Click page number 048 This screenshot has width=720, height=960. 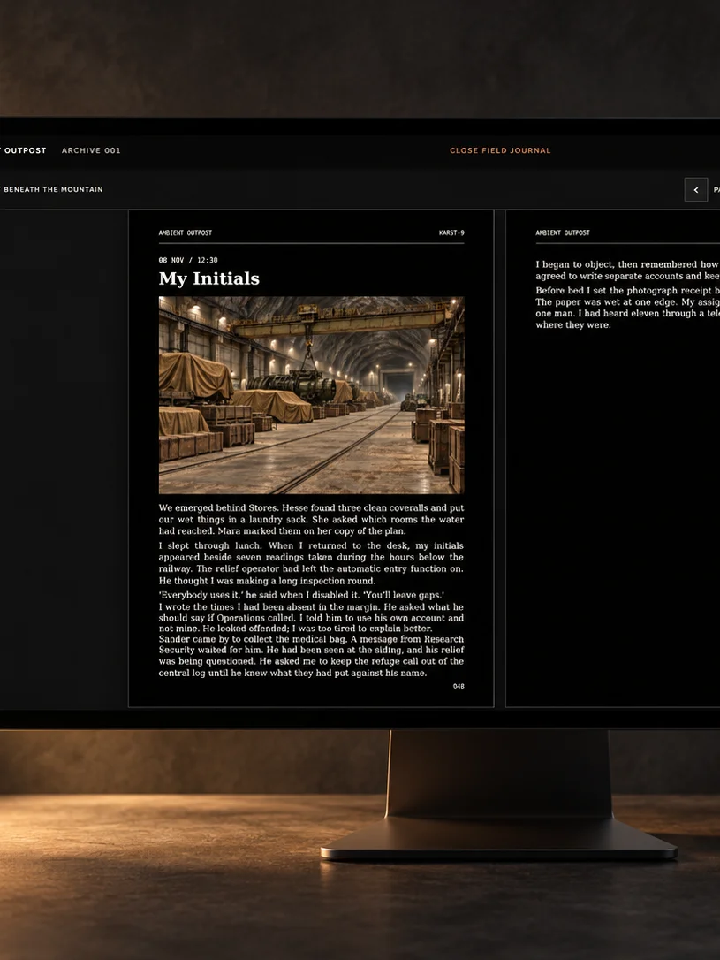459,686
